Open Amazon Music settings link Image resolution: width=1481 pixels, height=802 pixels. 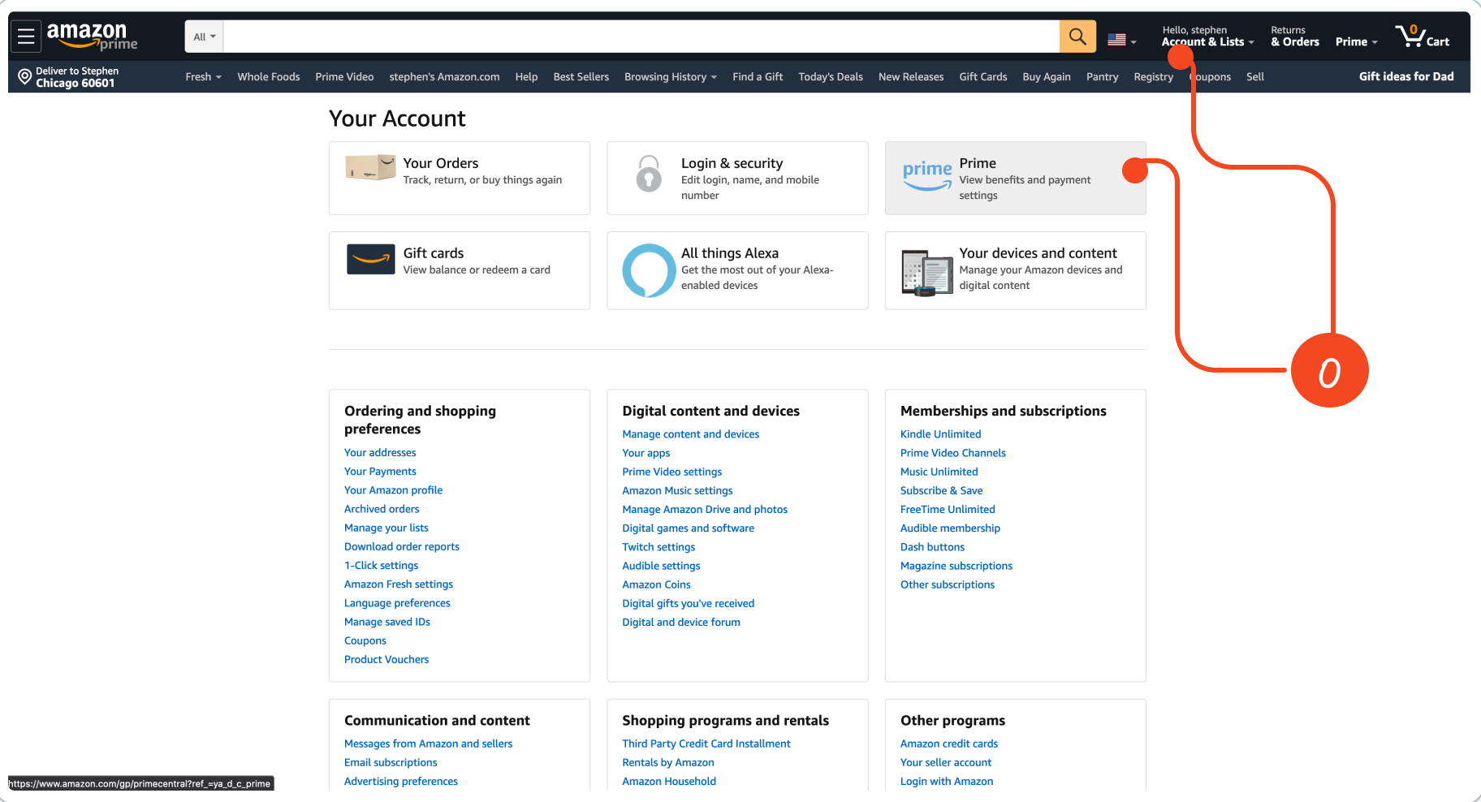(677, 490)
